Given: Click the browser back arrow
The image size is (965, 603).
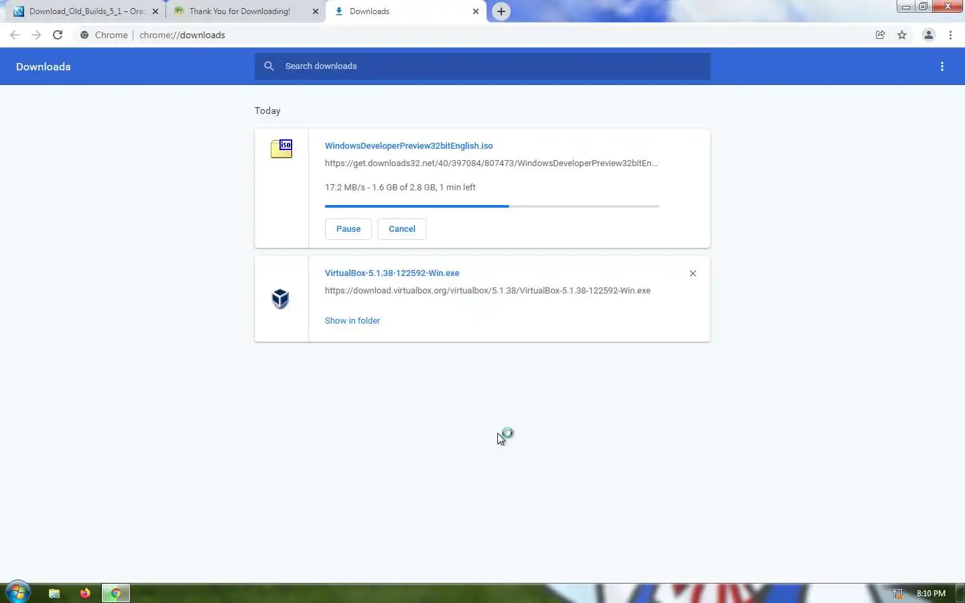Looking at the screenshot, I should 15,35.
